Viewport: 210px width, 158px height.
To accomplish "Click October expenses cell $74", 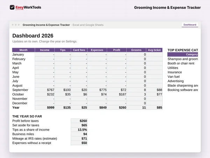I will point(97,94).
